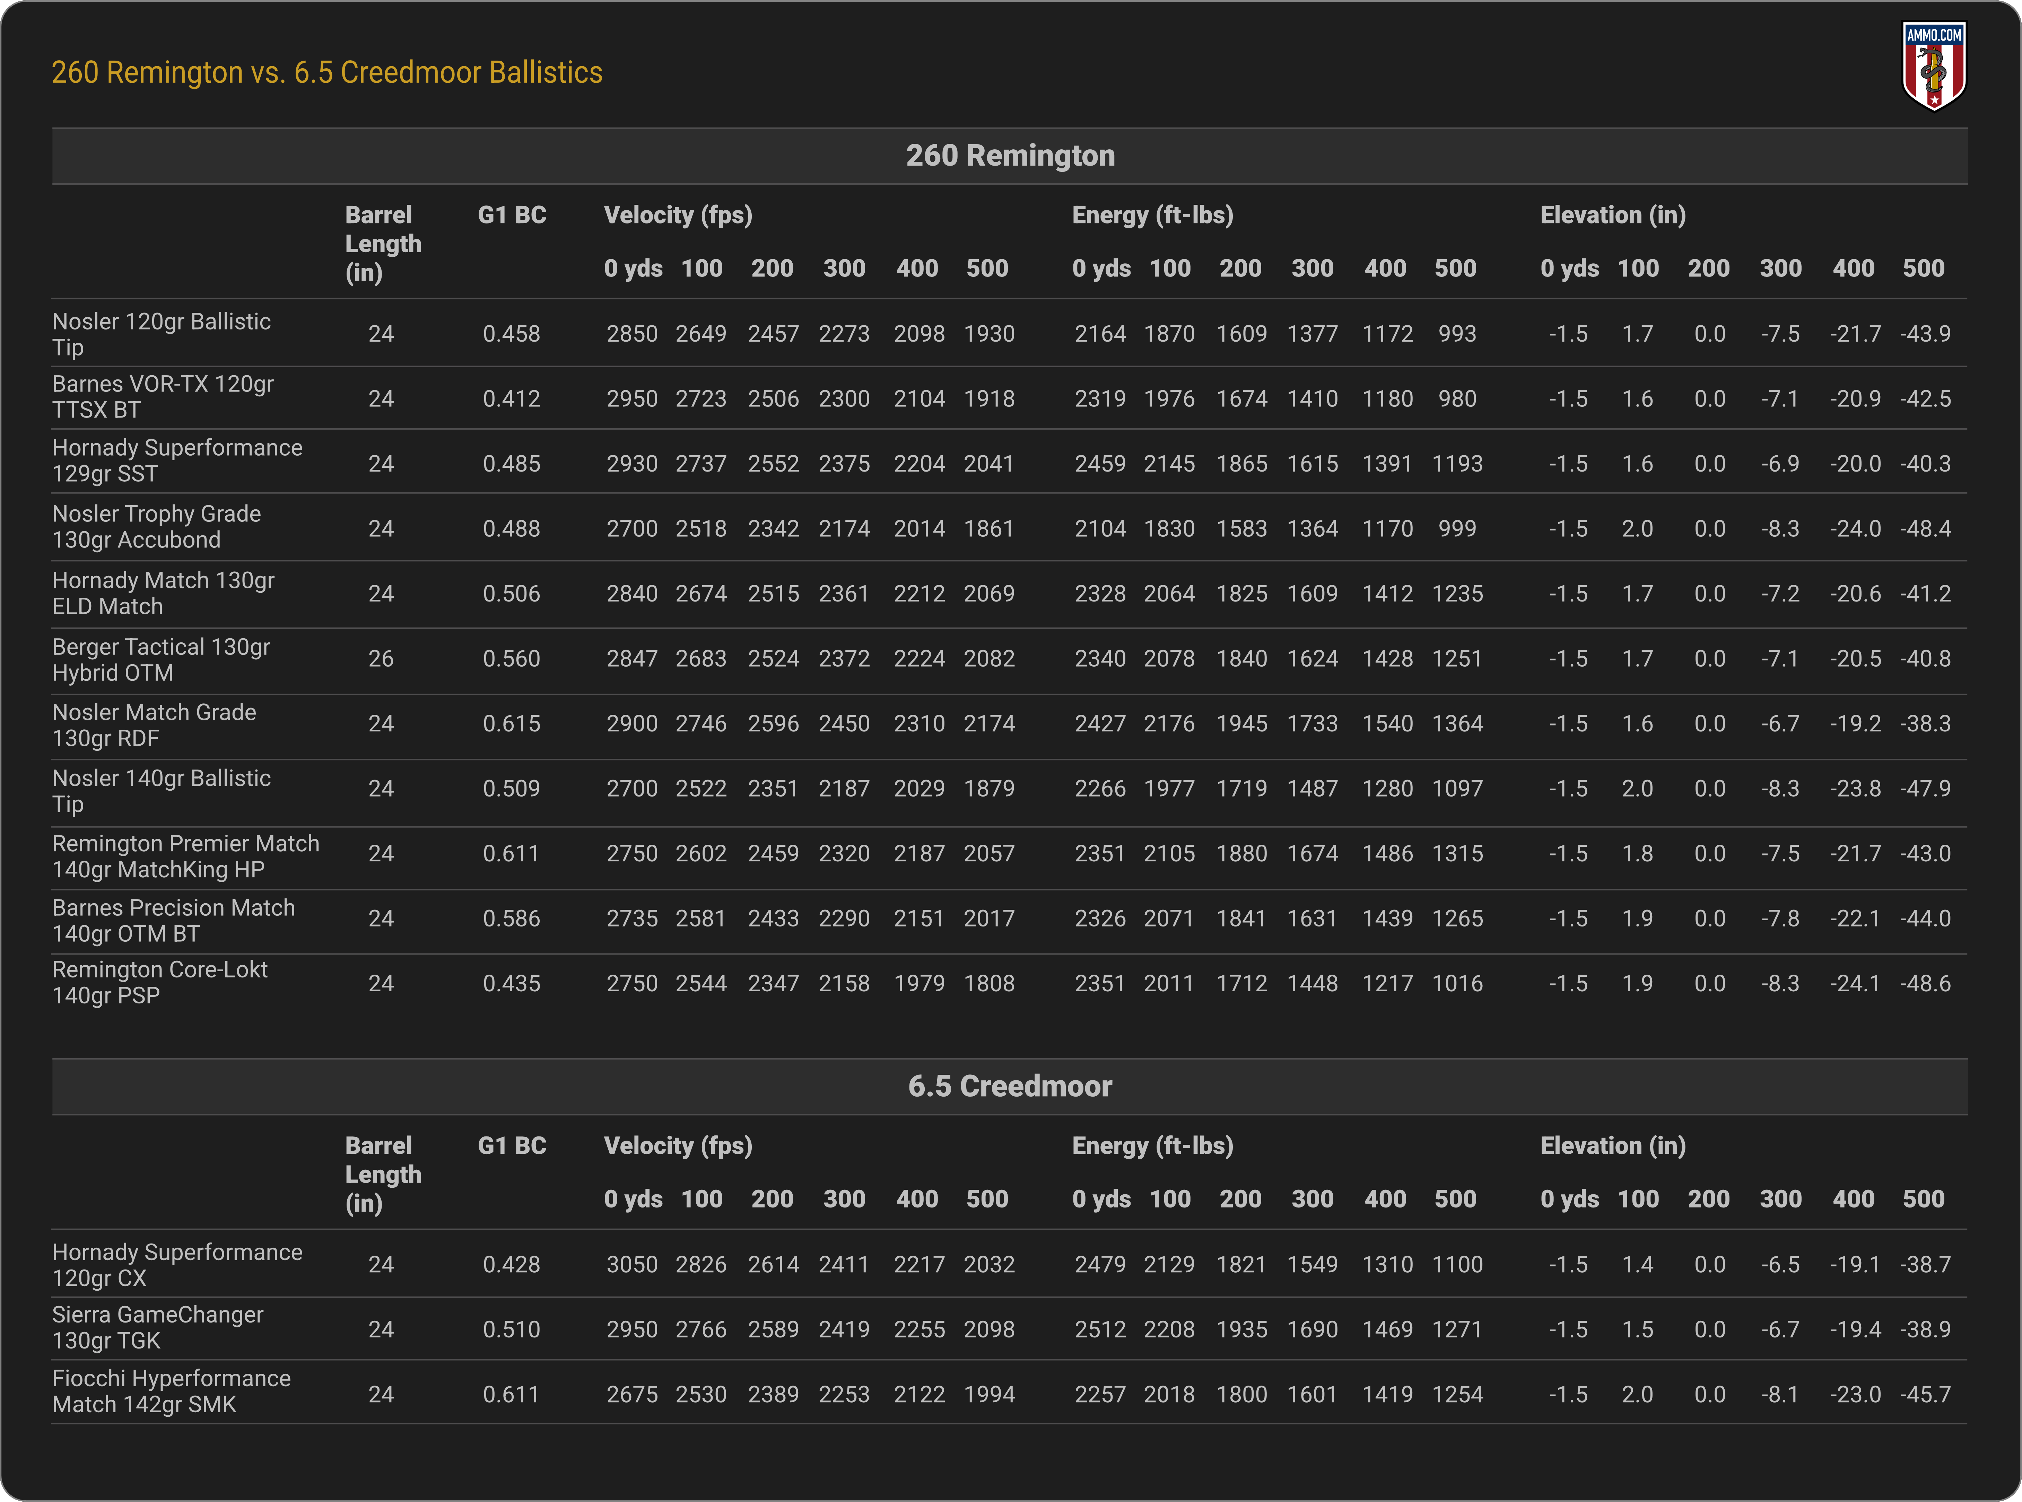The width and height of the screenshot is (2022, 1502).
Task: Select 'Fiocchi Hyperformance Match 142gr SMK' row name
Action: pos(172,1392)
